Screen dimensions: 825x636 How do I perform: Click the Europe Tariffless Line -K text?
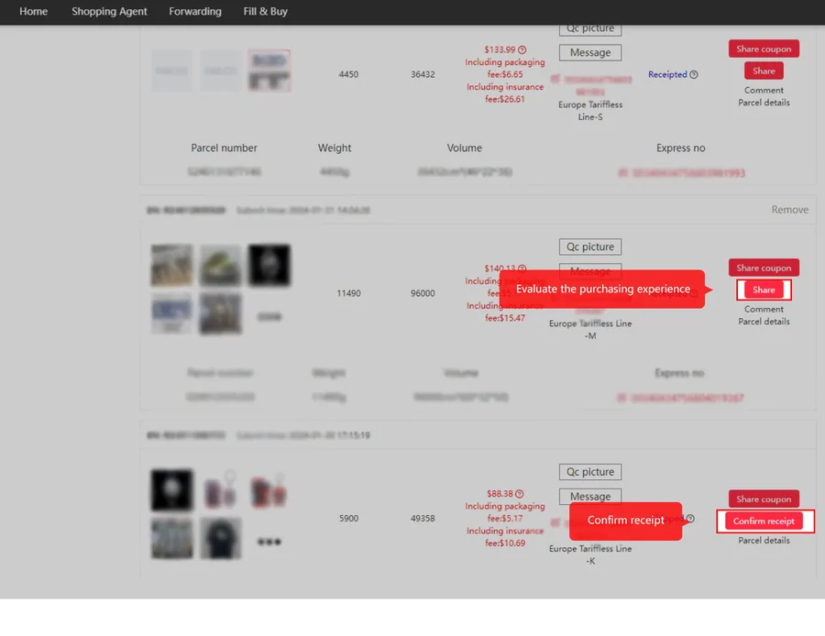pos(590,555)
